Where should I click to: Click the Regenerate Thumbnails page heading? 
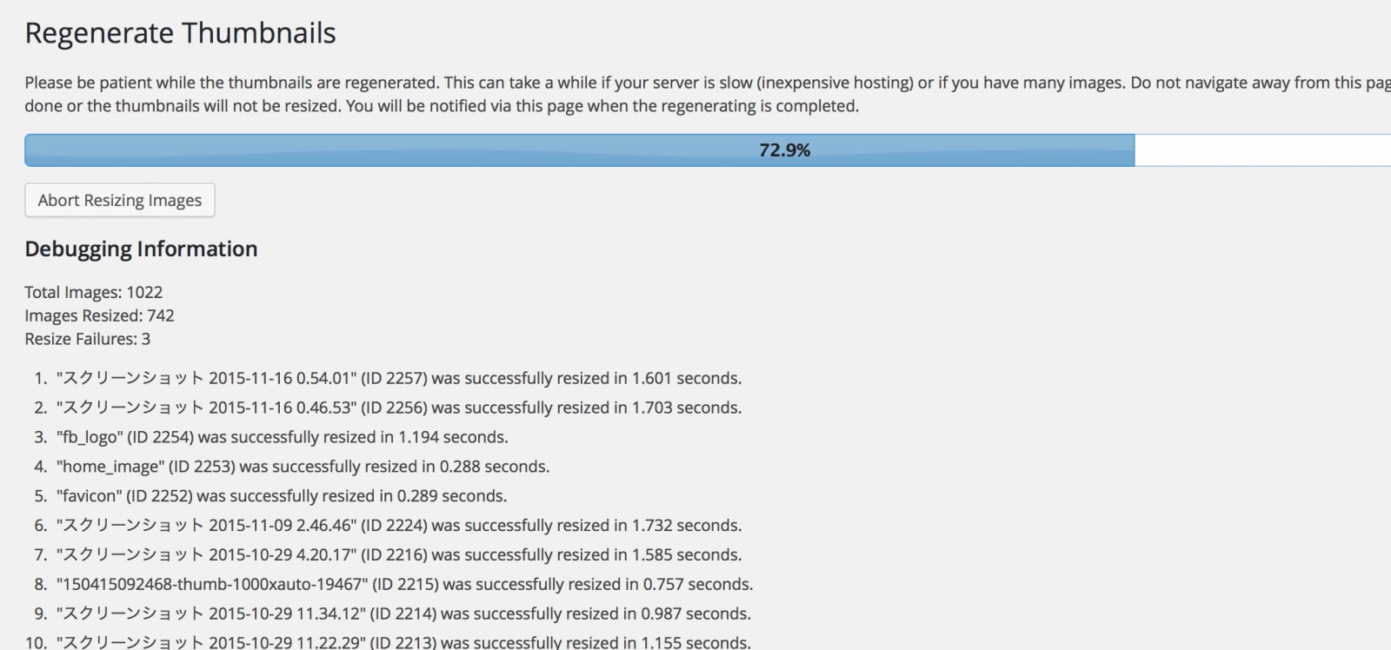[180, 33]
